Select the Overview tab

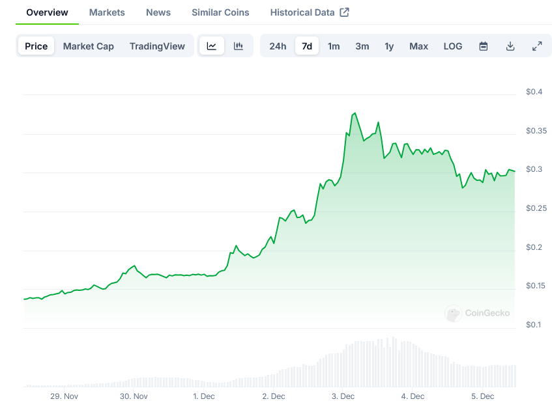tap(47, 12)
